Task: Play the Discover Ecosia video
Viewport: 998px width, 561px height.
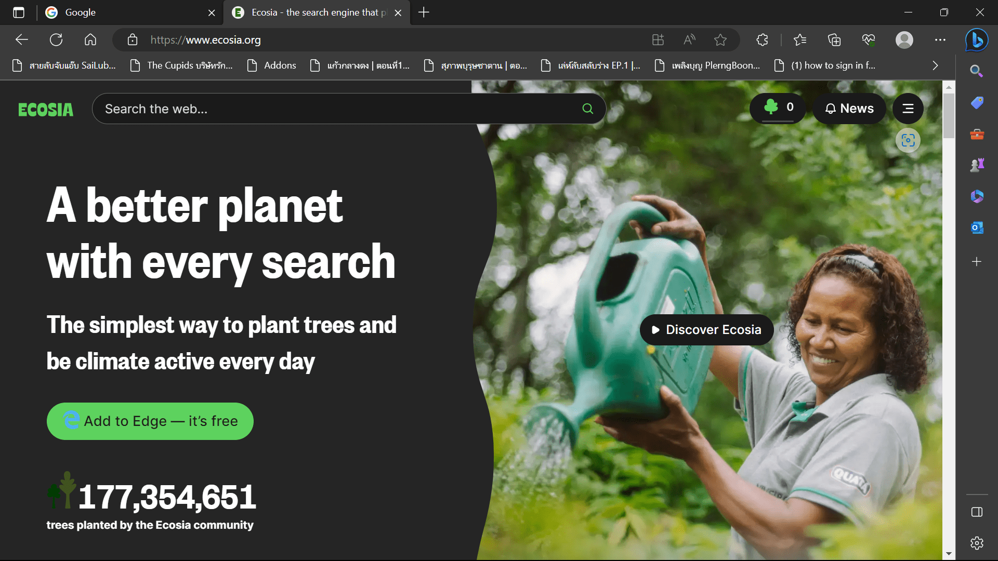Action: (x=707, y=330)
